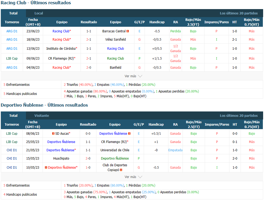
Task: Click red card icon before Deportivo Ñublense, 10/05/23 row
Action: click(x=46, y=168)
